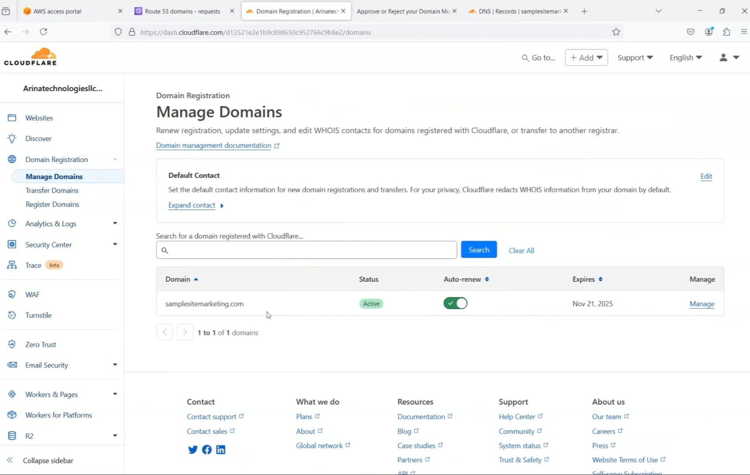This screenshot has height=475, width=750.
Task: Open Transfer Domains in sidebar
Action: coord(52,190)
